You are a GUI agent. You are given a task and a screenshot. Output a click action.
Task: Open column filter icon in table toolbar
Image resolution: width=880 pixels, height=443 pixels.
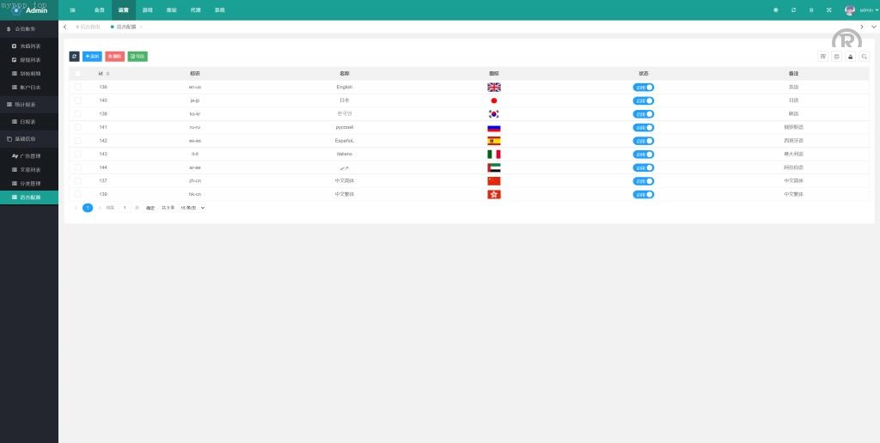coord(822,57)
